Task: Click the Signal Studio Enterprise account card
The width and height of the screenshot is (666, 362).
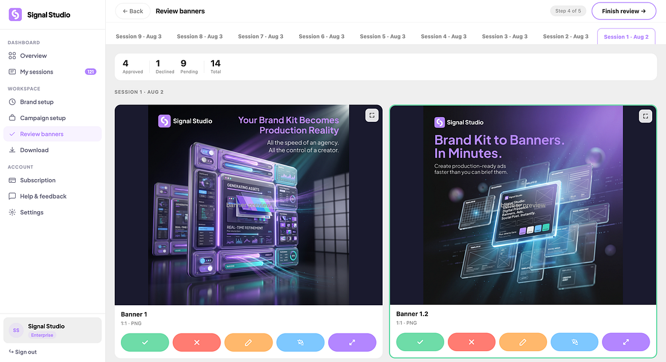Action: [52, 330]
